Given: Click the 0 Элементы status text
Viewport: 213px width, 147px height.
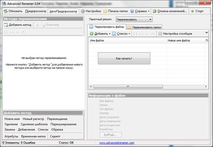Looking at the screenshot, I should tap(11, 143).
